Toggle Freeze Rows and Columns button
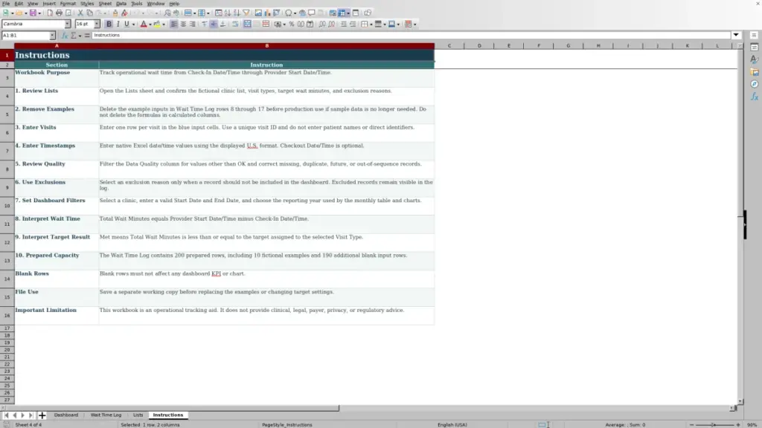Screen dimensions: 762x428 (x=342, y=13)
